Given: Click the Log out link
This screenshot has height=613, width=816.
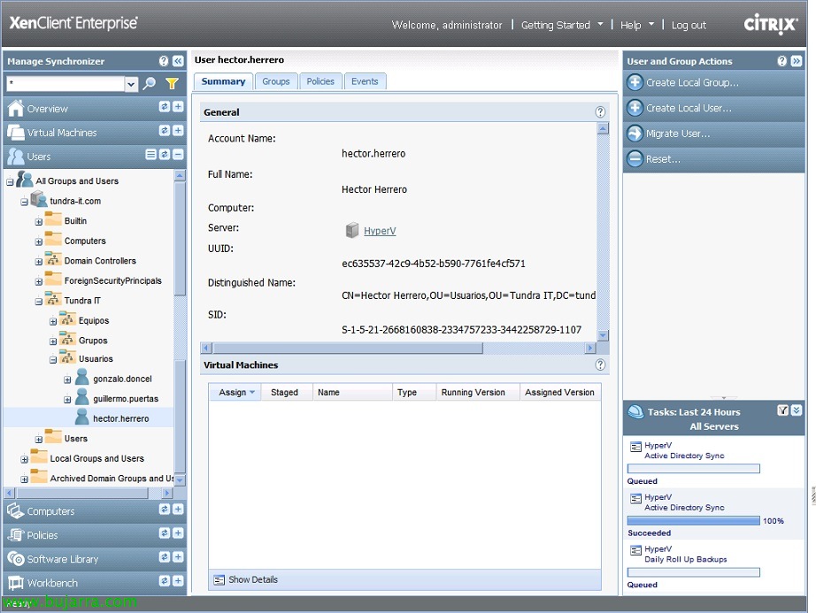Looking at the screenshot, I should pyautogui.click(x=689, y=25).
